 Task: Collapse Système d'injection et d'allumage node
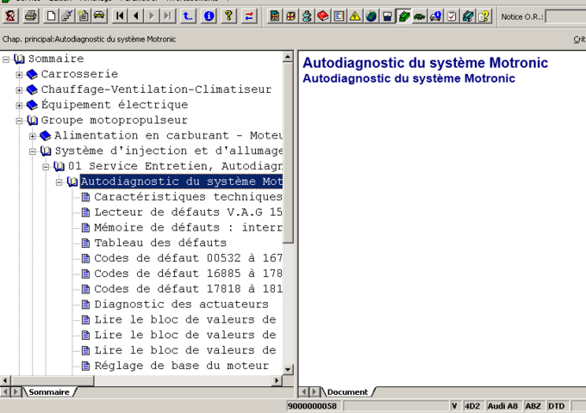33,151
